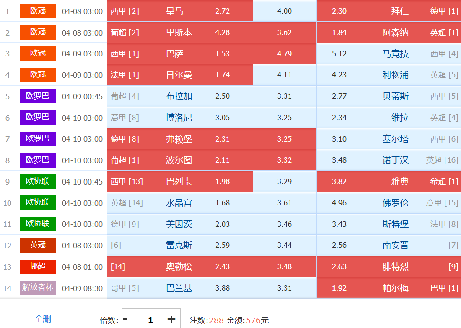The height and width of the screenshot is (328, 461).
Task: Click the 英冠 league tag in row 12
Action: 38,245
